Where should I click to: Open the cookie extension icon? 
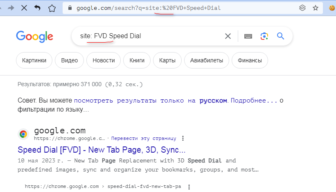click(332, 8)
